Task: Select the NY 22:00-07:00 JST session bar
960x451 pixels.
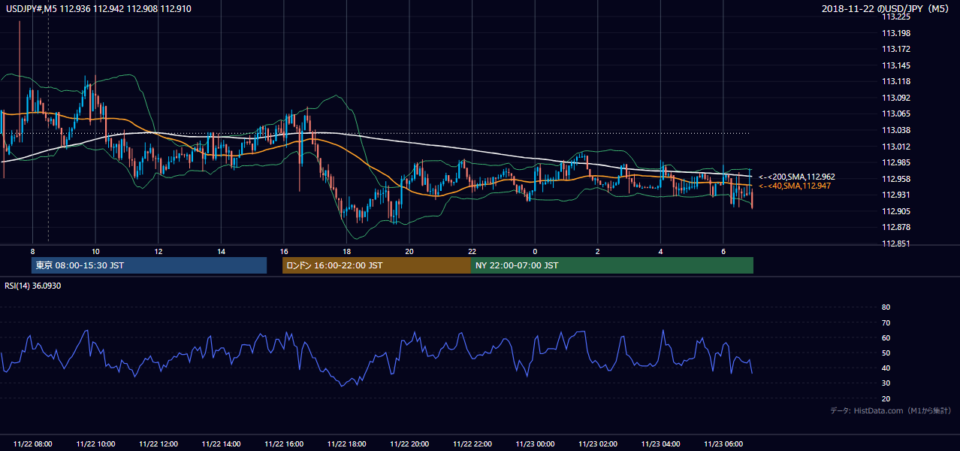Action: 612,265
